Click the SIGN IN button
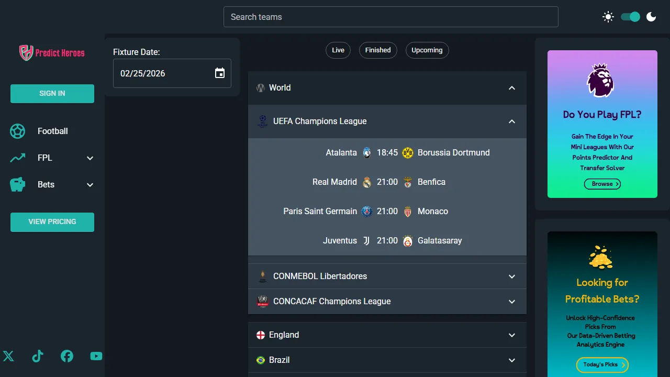 (52, 93)
